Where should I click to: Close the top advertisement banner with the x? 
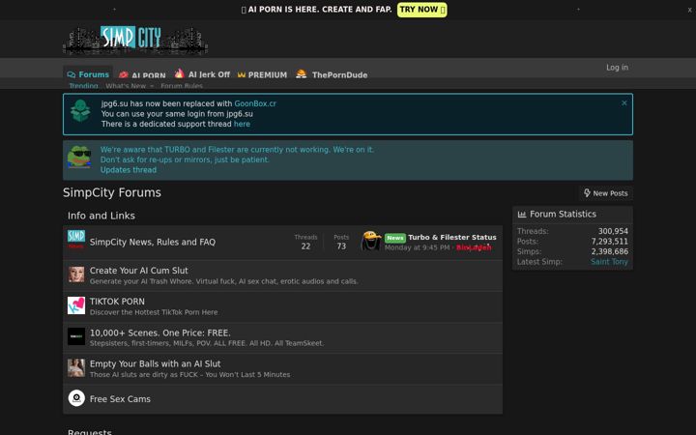[689, 10]
